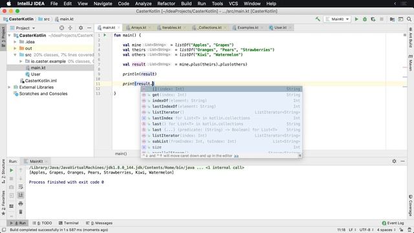Screen dimensions: 414x233
Task: Switch to _Collections.kt tab
Action: pyautogui.click(x=210, y=27)
